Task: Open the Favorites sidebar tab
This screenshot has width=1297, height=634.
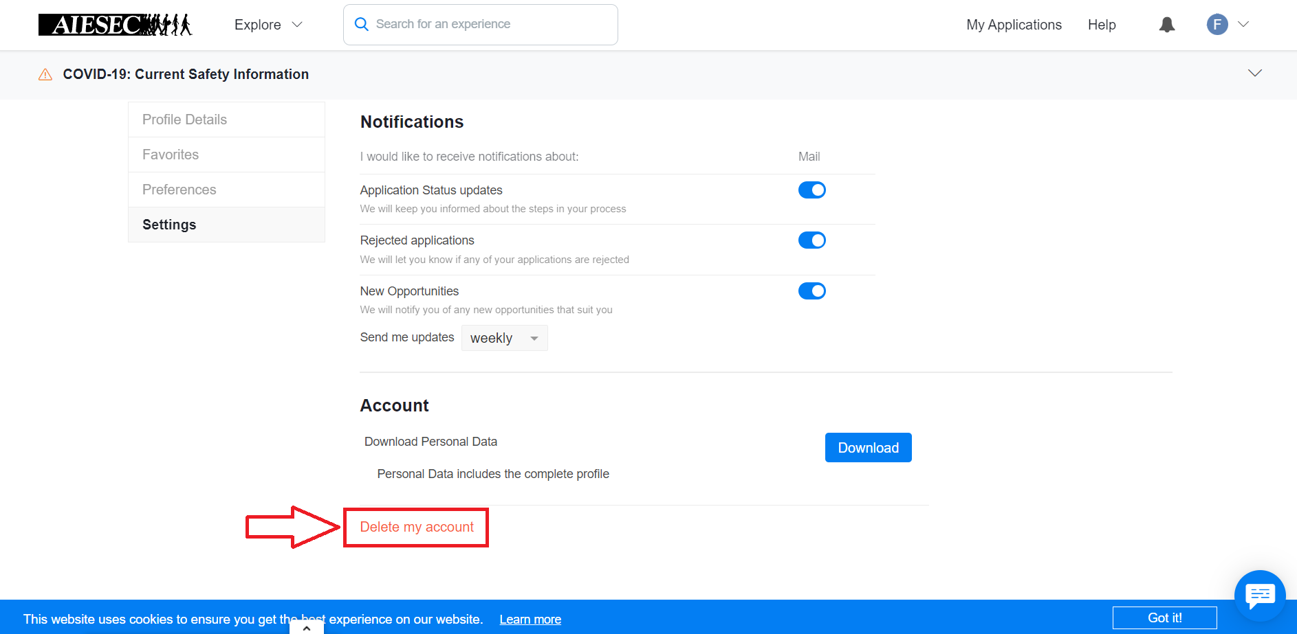Action: point(226,155)
